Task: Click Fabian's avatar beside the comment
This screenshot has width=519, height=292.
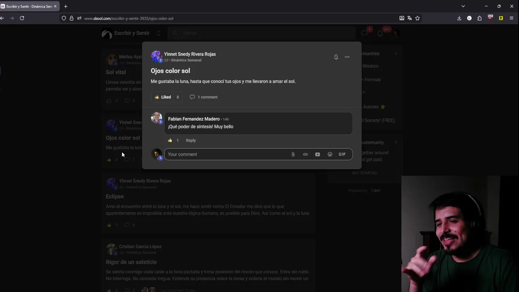Action: click(156, 118)
